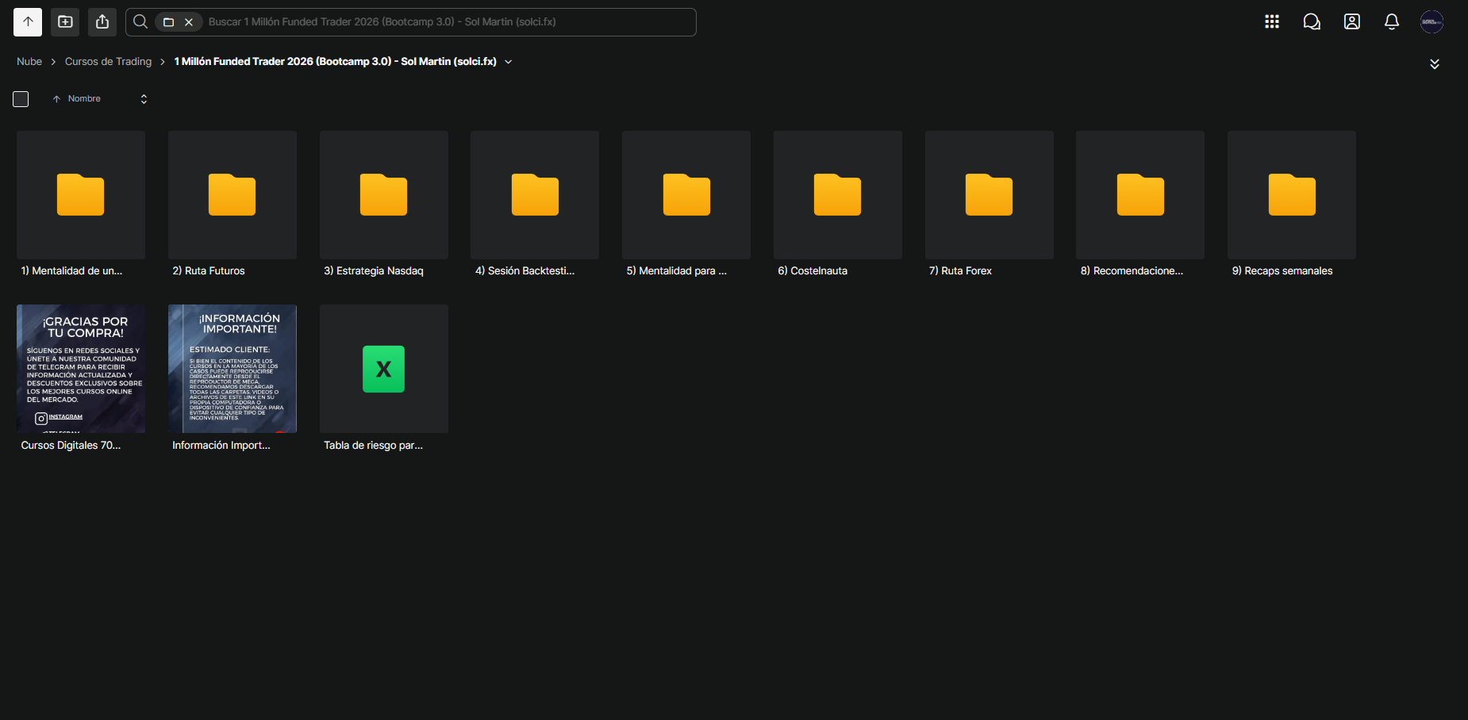The width and height of the screenshot is (1468, 720).
Task: Go to Cursos de Trading breadcrumb
Action: (108, 62)
